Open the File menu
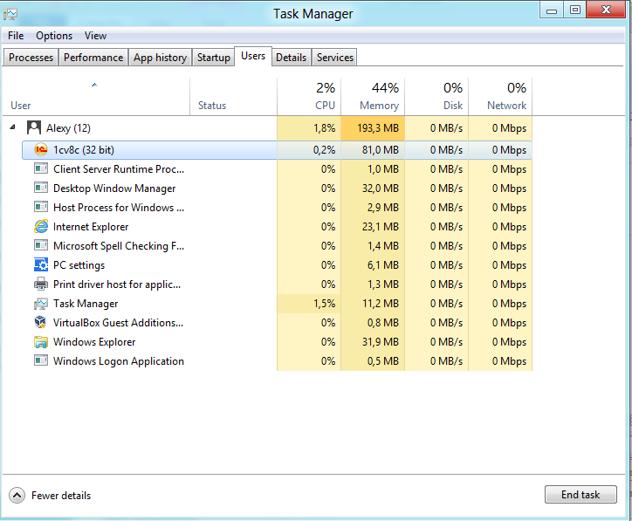Screen dimensions: 632x521 click(x=16, y=36)
